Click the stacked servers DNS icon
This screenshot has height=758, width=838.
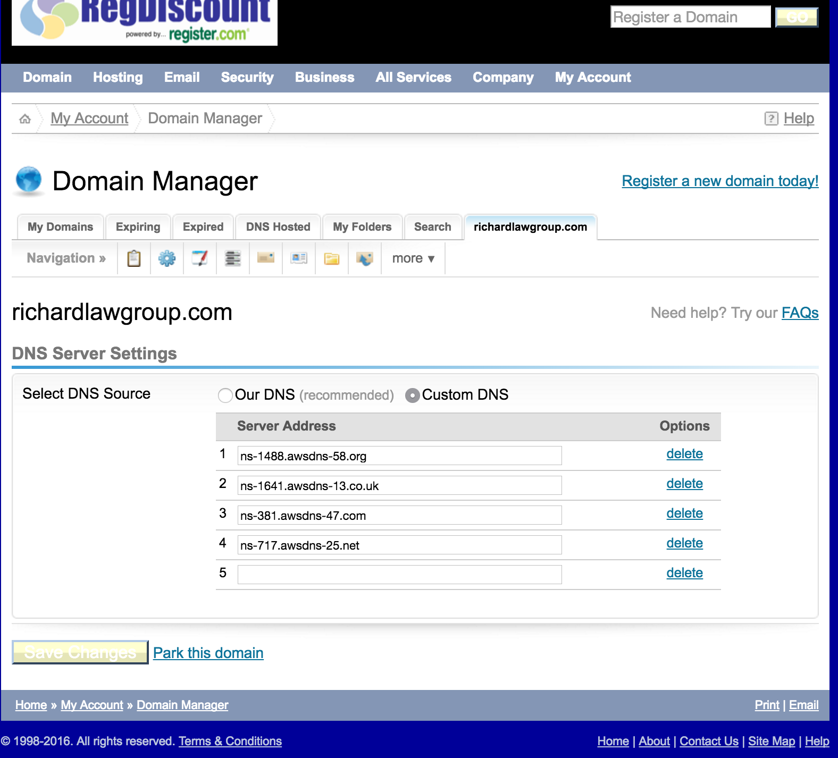(x=233, y=258)
